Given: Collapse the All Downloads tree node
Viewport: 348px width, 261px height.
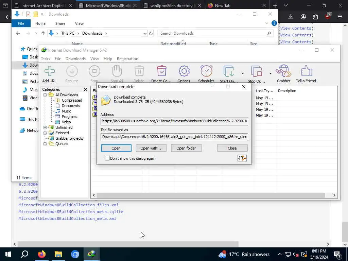Looking at the screenshot, I should pyautogui.click(x=45, y=95).
